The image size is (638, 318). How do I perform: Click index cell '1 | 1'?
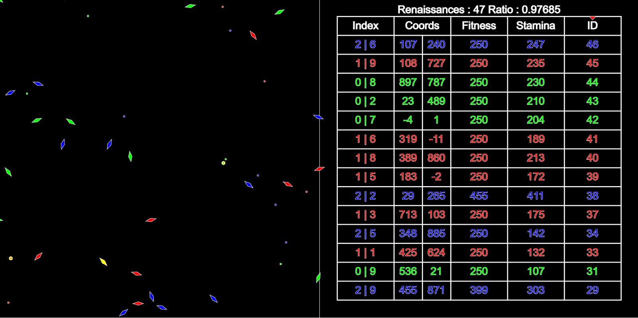(x=365, y=252)
